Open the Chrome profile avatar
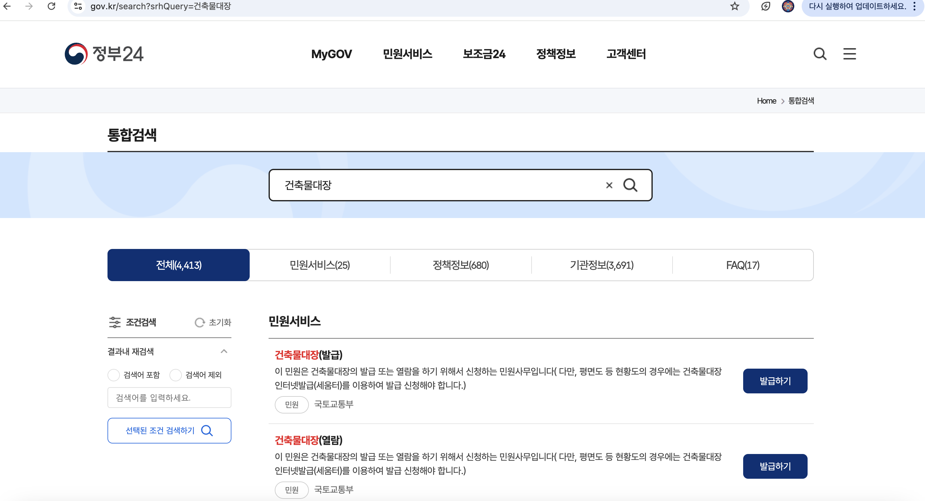Viewport: 925px width, 501px height. coord(788,6)
